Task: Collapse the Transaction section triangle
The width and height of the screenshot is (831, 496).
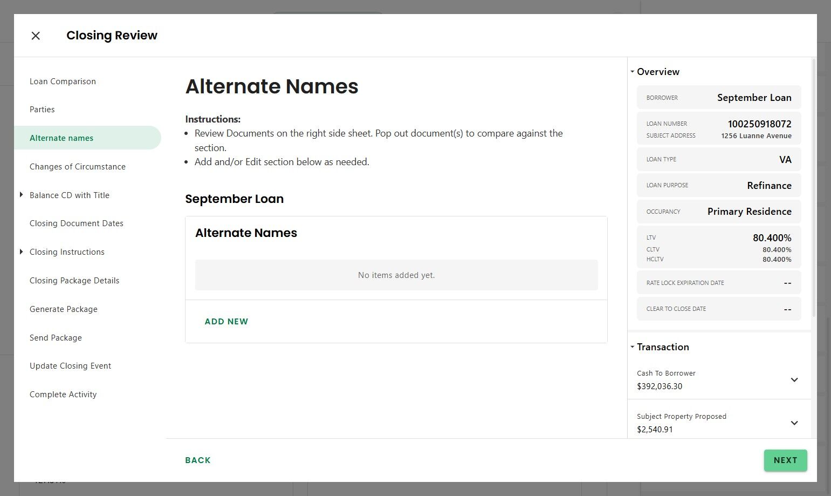Action: [633, 347]
